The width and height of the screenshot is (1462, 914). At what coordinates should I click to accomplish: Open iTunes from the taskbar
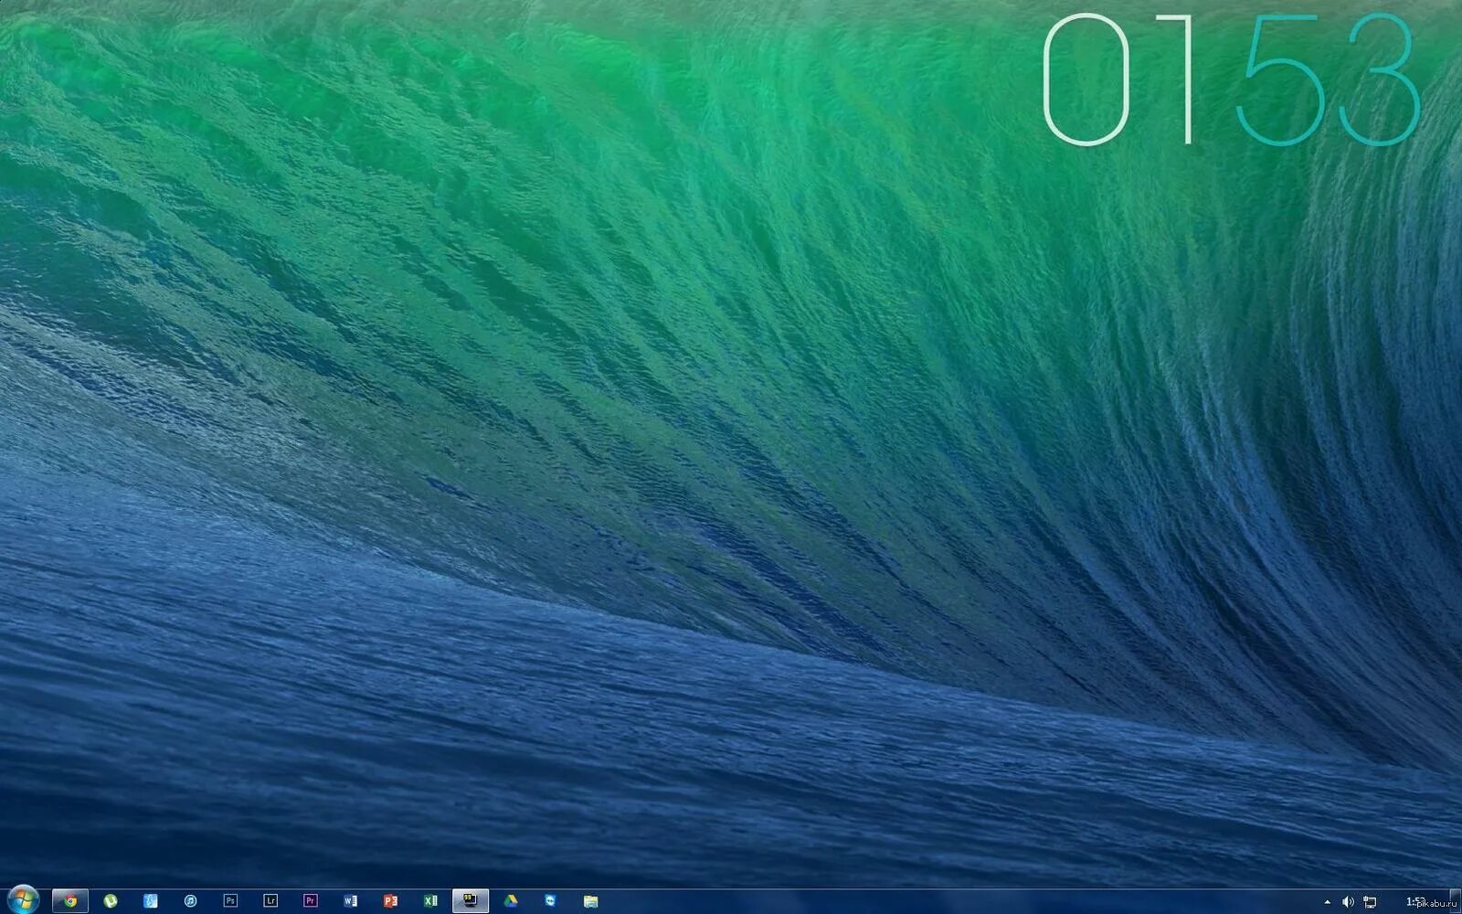[x=190, y=900]
